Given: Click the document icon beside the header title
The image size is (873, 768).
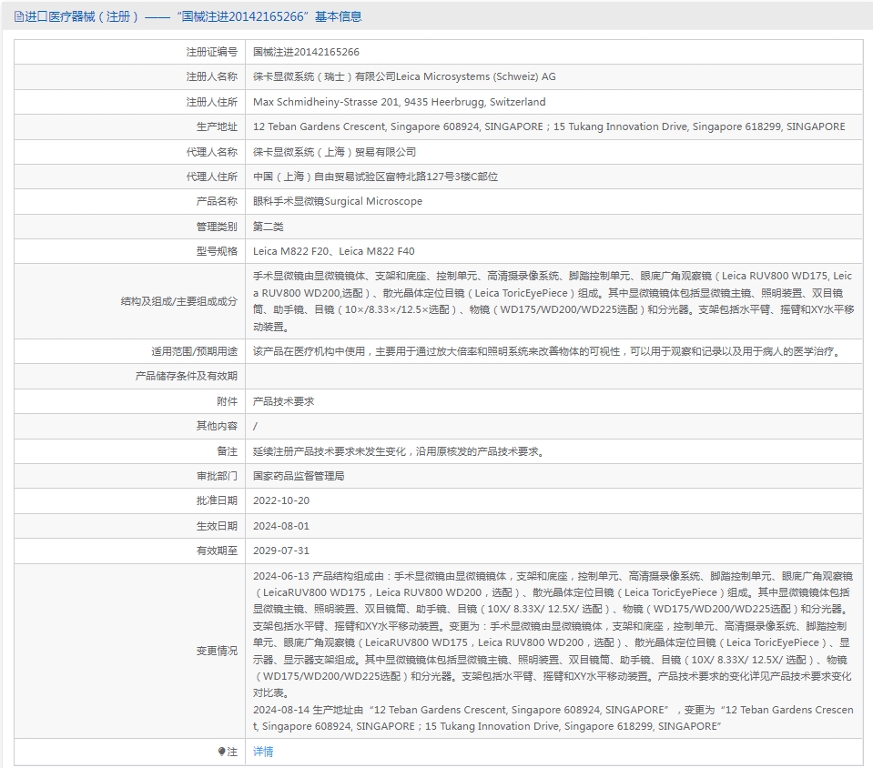Looking at the screenshot, I should point(19,16).
